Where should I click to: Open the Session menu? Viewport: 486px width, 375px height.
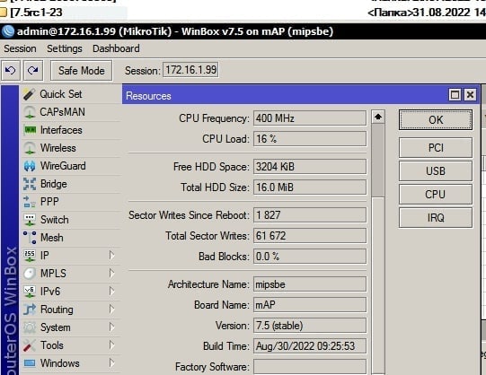(x=20, y=48)
